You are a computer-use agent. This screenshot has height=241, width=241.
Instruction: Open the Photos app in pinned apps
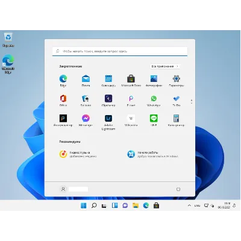tap(154, 81)
